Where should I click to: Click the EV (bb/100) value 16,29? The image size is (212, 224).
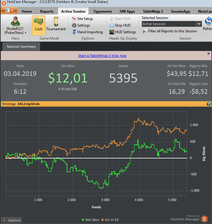click(177, 92)
